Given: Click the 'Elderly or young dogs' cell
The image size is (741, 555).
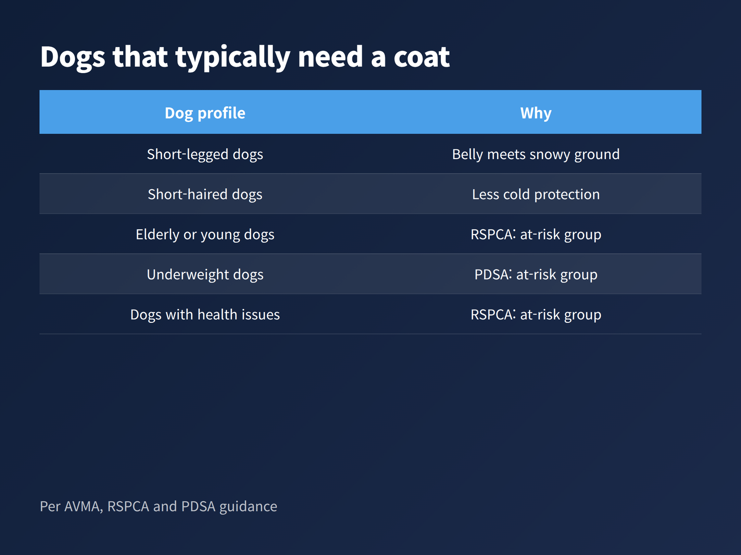Looking at the screenshot, I should 205,234.
